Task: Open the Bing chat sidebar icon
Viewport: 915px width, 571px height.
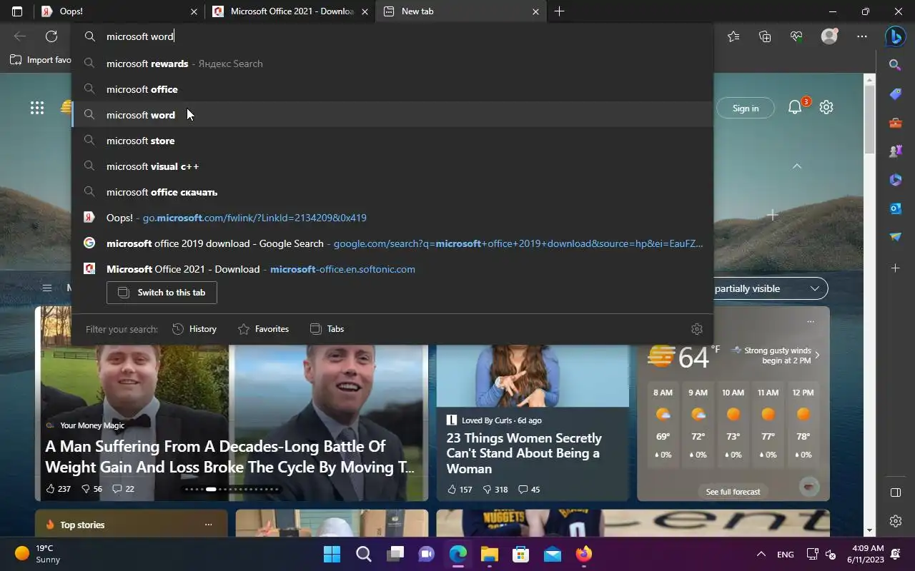Action: (895, 36)
